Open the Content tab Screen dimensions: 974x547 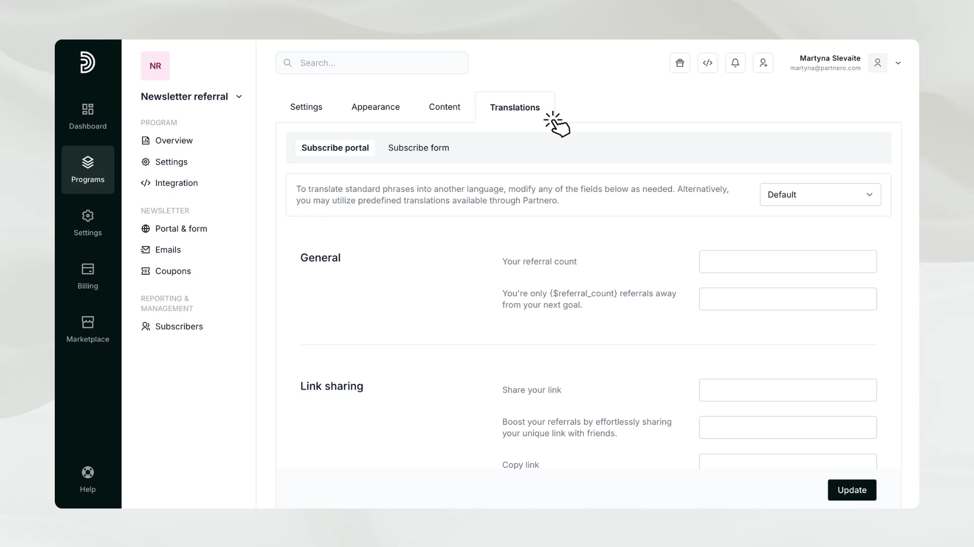[444, 107]
